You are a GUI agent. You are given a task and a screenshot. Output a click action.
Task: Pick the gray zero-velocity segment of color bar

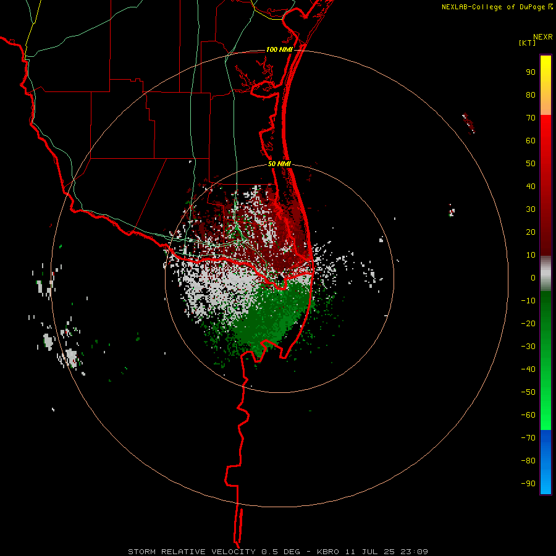click(x=545, y=274)
